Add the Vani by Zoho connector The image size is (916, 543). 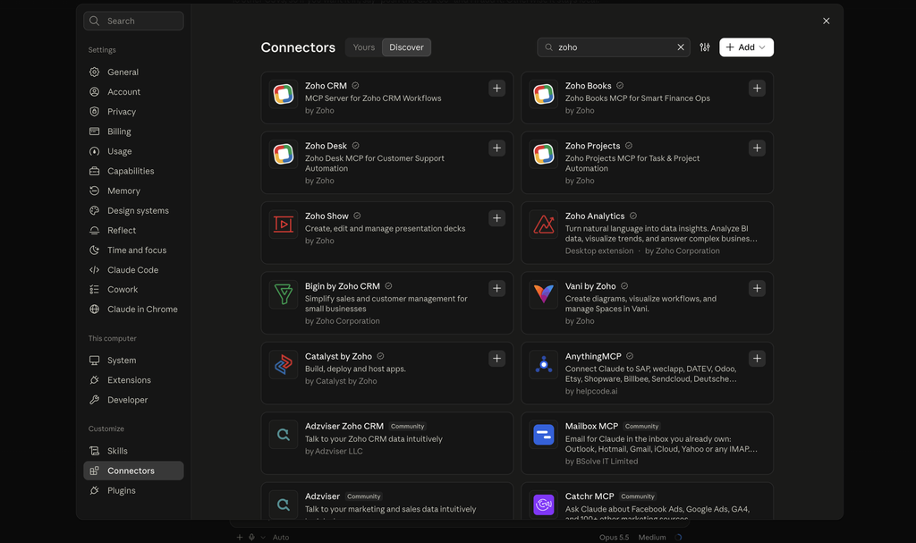pyautogui.click(x=757, y=288)
